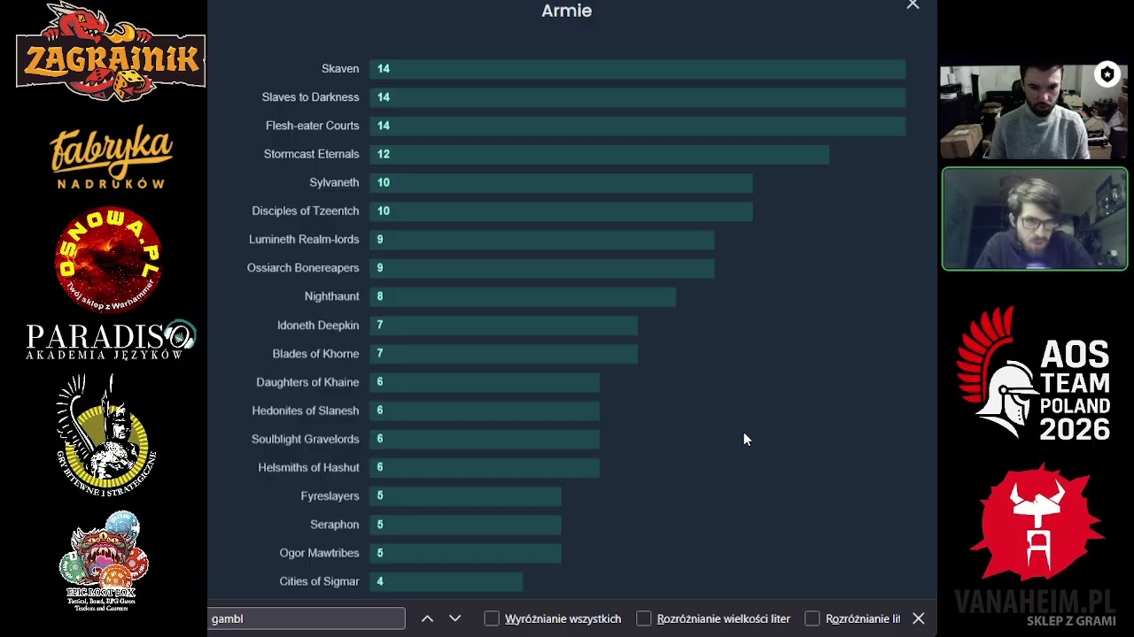The image size is (1134, 637).
Task: Click the Seraphon label
Action: [334, 525]
